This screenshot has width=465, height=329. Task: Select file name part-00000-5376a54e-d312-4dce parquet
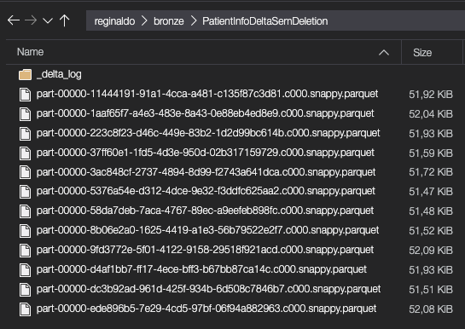coord(206,191)
